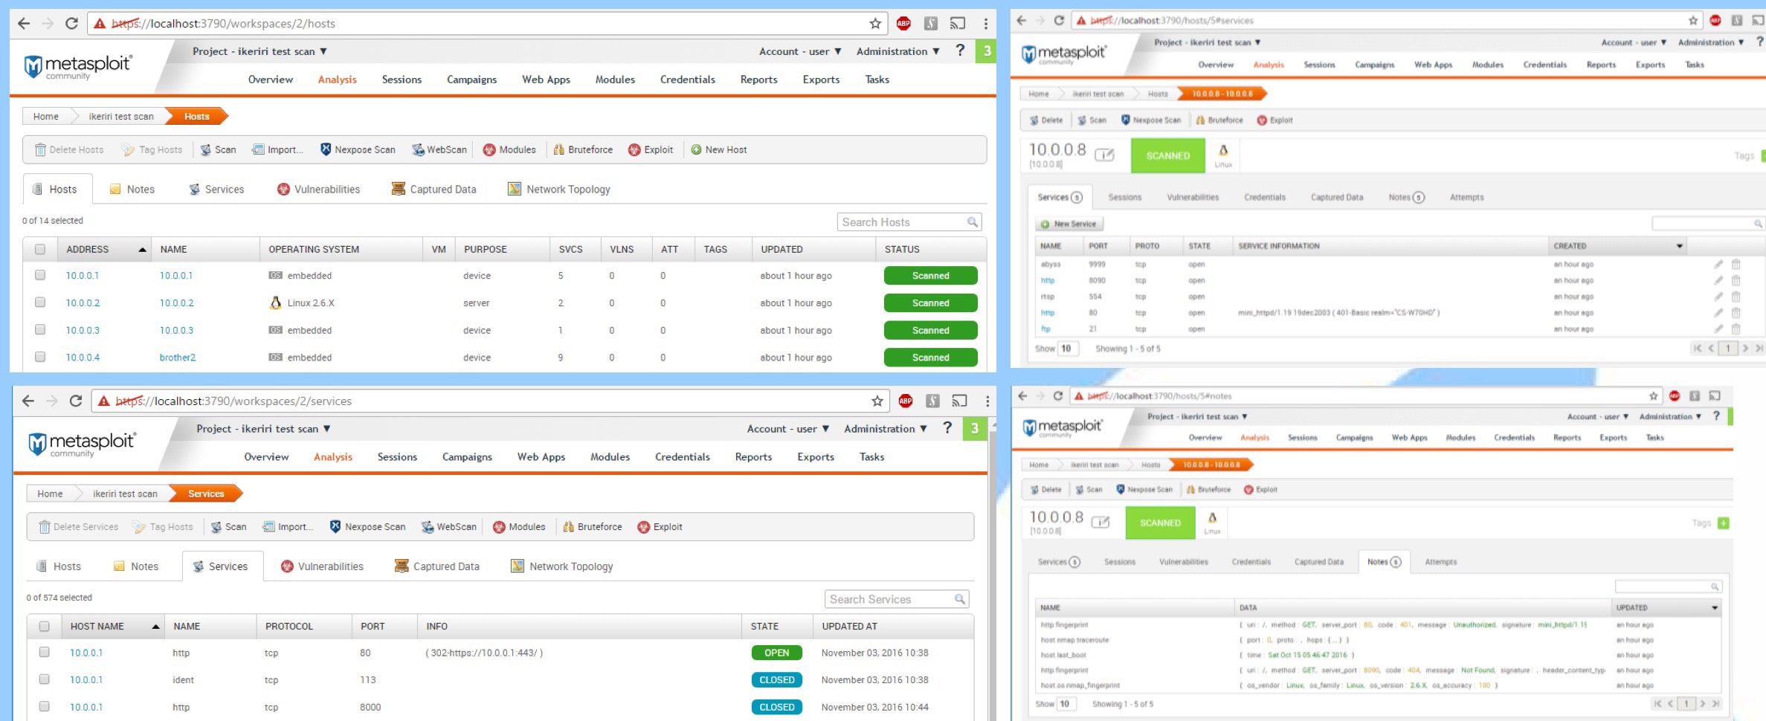Sort Hosts table by ADDRESS column
1766x721 pixels.
(x=105, y=250)
